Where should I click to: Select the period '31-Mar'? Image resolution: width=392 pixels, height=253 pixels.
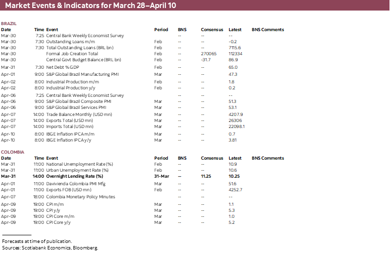tap(161, 176)
